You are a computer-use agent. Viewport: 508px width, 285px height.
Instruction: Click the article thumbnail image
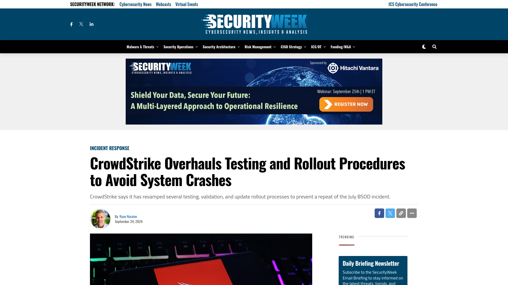pyautogui.click(x=201, y=259)
